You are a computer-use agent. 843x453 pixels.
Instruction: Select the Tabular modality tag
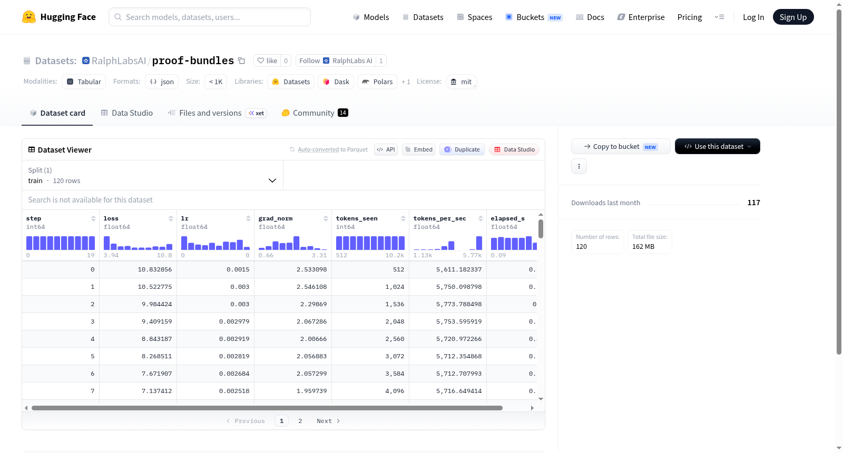point(84,82)
